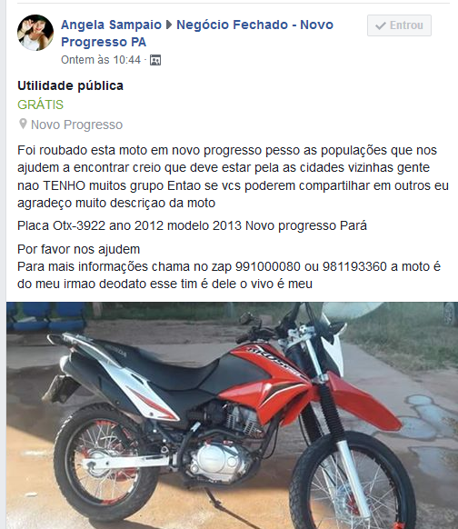
Task: Open the Negócio Fechado - Novo Progresso PA group
Action: point(197,33)
